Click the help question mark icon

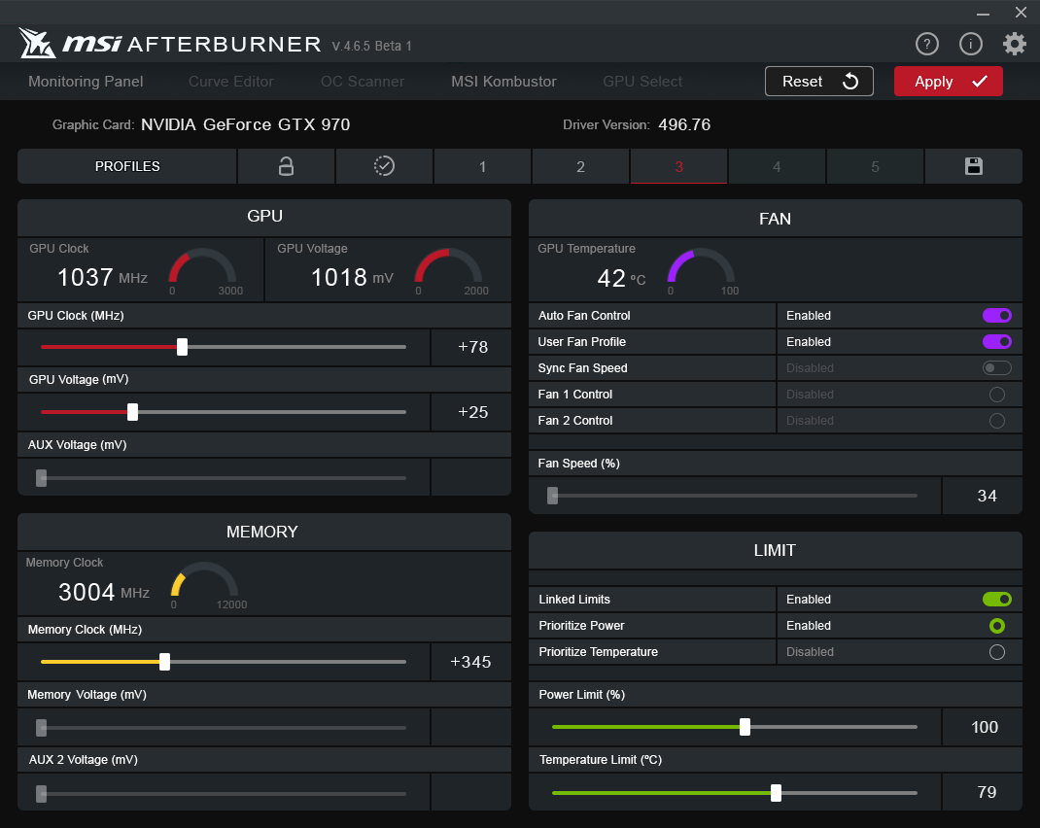[x=927, y=44]
